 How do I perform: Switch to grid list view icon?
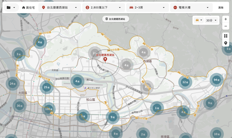click(x=226, y=36)
